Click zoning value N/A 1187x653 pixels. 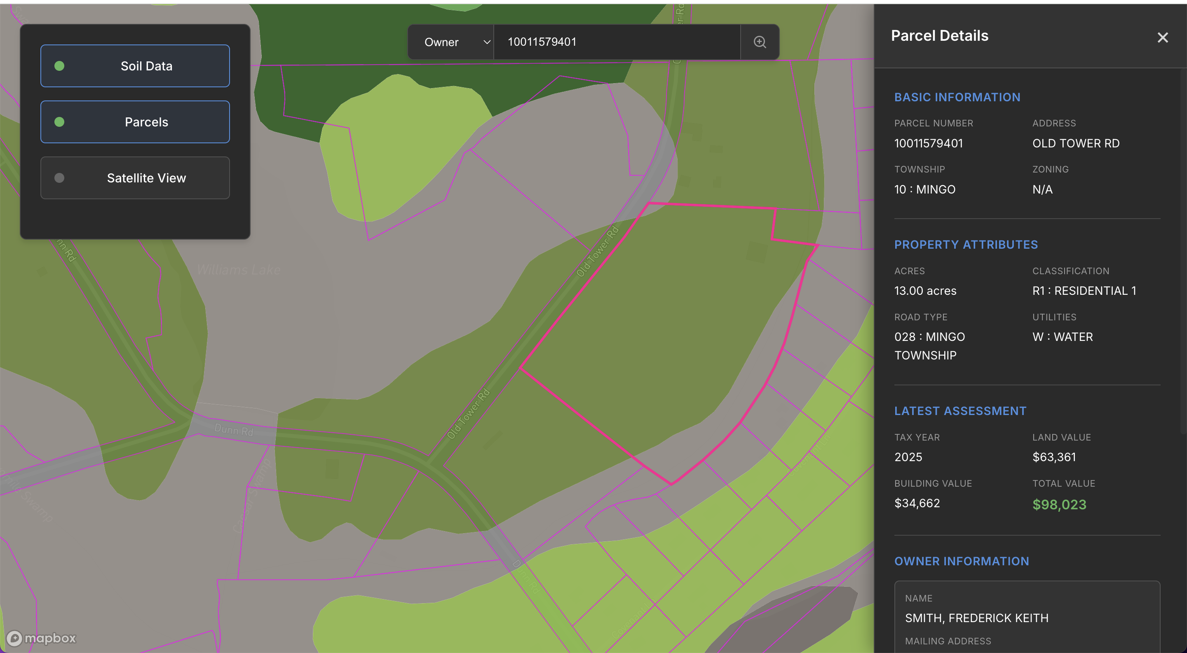pos(1042,189)
